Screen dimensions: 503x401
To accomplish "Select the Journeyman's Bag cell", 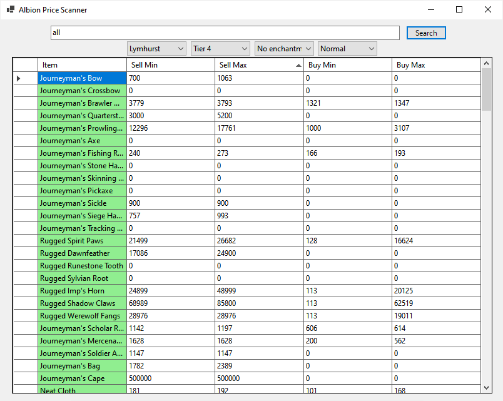I will click(x=83, y=366).
